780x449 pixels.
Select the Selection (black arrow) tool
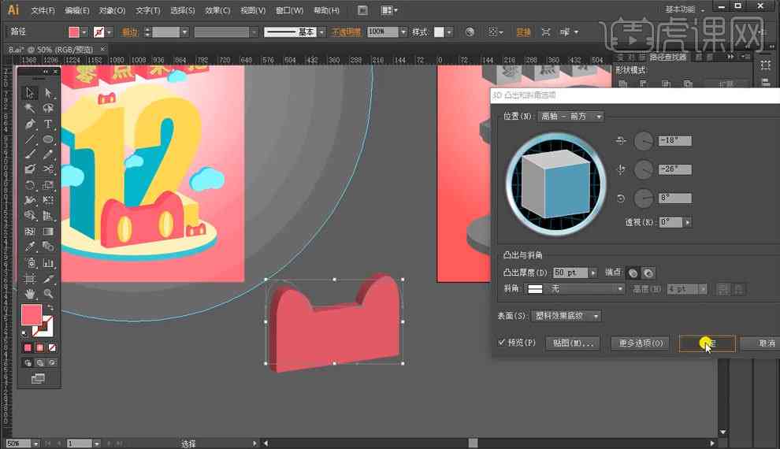click(29, 93)
